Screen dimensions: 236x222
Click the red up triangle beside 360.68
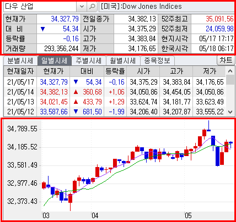click(76, 92)
